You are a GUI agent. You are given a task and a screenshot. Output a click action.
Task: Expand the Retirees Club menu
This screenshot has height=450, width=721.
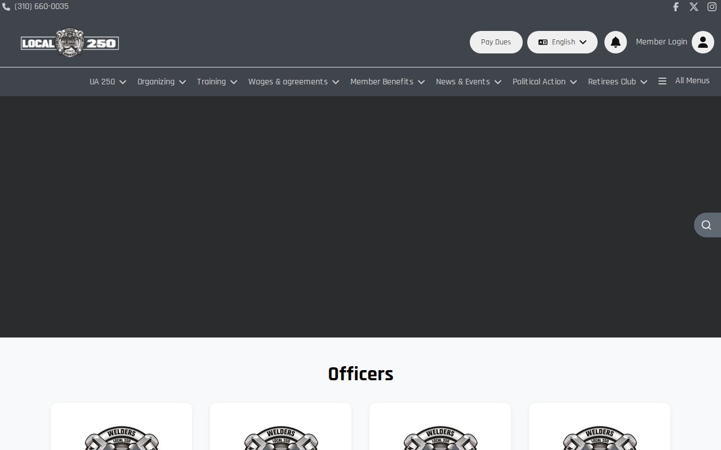point(617,82)
